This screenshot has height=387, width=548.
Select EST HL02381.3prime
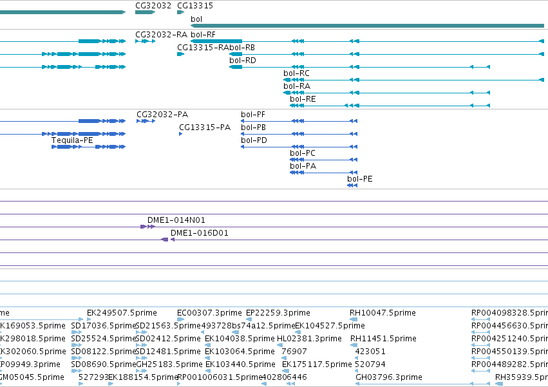point(309,339)
